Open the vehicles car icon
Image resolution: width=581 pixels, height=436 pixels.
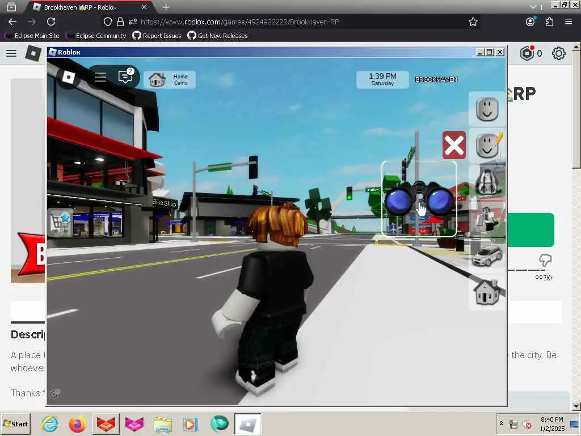pyautogui.click(x=487, y=255)
